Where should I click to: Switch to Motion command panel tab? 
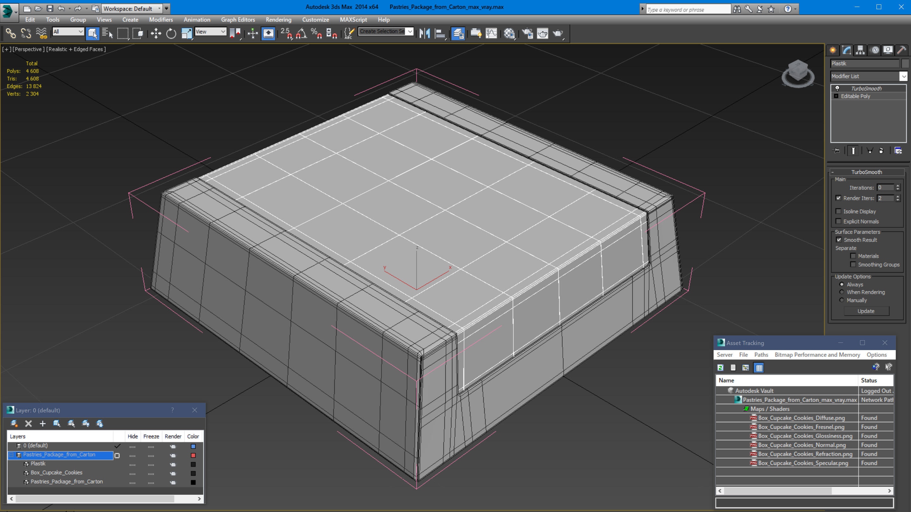875,50
